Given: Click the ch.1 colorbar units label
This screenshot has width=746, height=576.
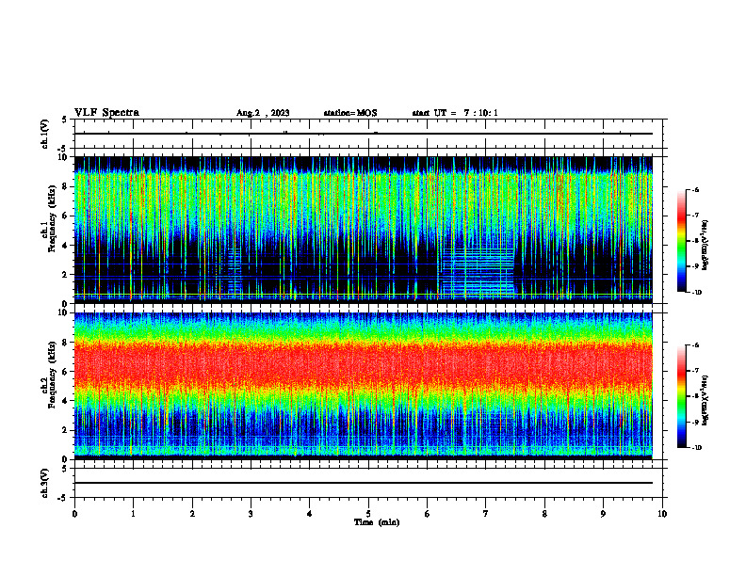Looking at the screenshot, I should [x=705, y=246].
